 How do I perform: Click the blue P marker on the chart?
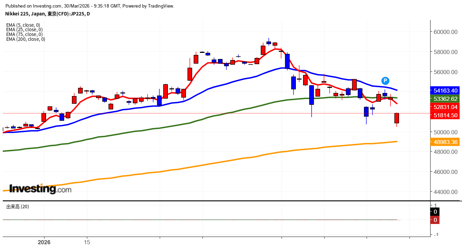click(385, 81)
